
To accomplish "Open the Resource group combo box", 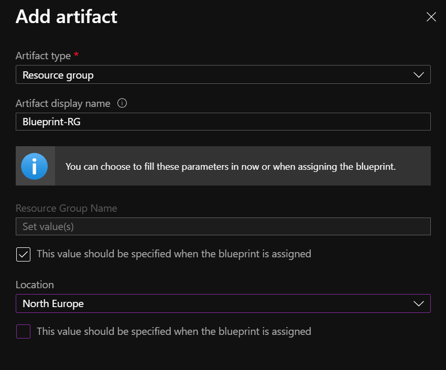I will [210, 75].
